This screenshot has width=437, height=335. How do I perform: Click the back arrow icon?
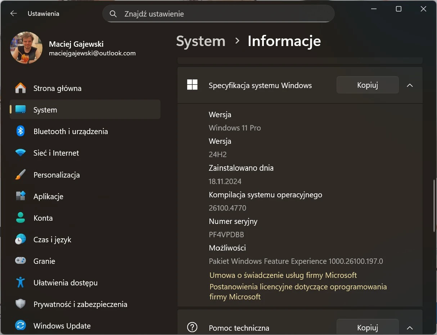(14, 13)
